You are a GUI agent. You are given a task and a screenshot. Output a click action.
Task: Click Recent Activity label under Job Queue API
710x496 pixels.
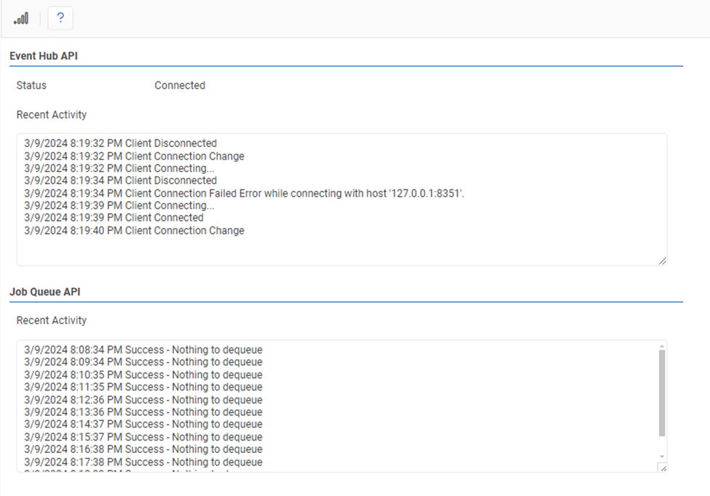pyautogui.click(x=52, y=320)
